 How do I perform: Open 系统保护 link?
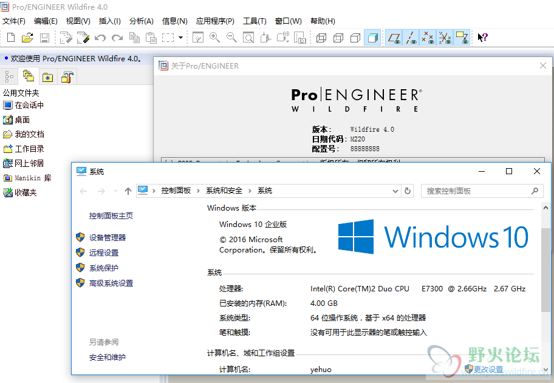pos(104,268)
